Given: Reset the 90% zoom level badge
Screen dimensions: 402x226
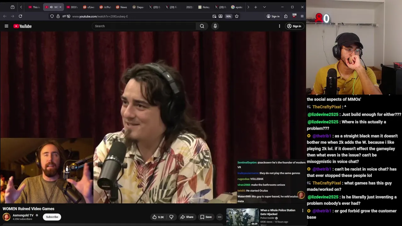Looking at the screenshot, I should tap(228, 16).
